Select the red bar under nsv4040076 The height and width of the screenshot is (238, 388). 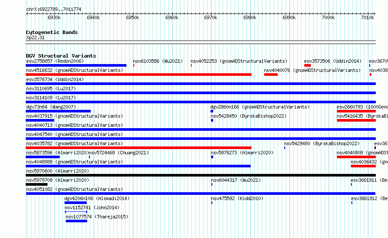pos(271,75)
